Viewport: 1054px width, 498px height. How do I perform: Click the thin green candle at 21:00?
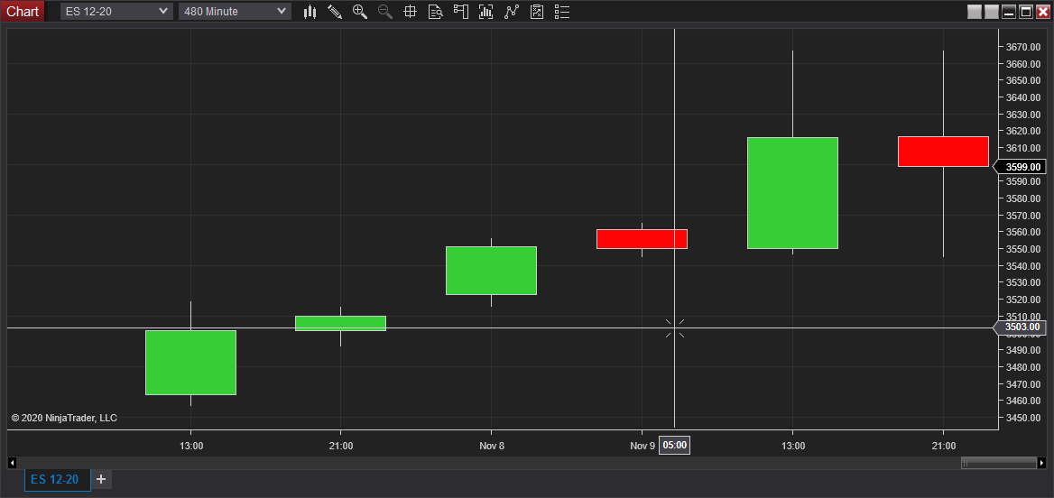341,323
